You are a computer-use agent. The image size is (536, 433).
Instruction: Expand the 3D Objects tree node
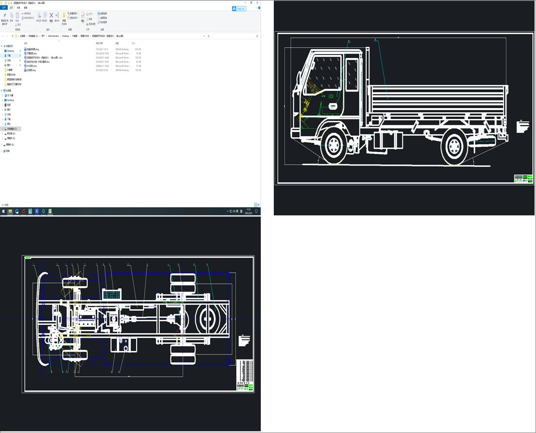pyautogui.click(x=3, y=96)
